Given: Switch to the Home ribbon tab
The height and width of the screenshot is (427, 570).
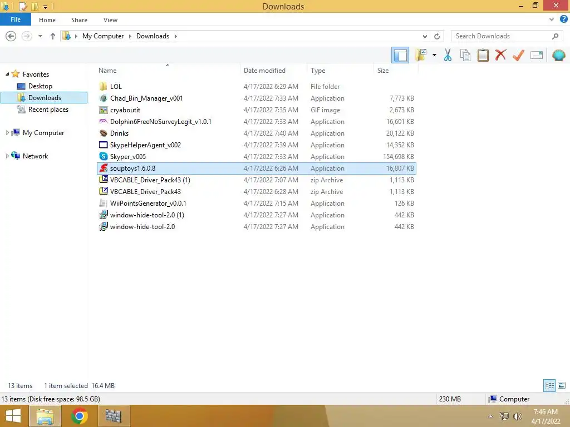Looking at the screenshot, I should tap(47, 20).
